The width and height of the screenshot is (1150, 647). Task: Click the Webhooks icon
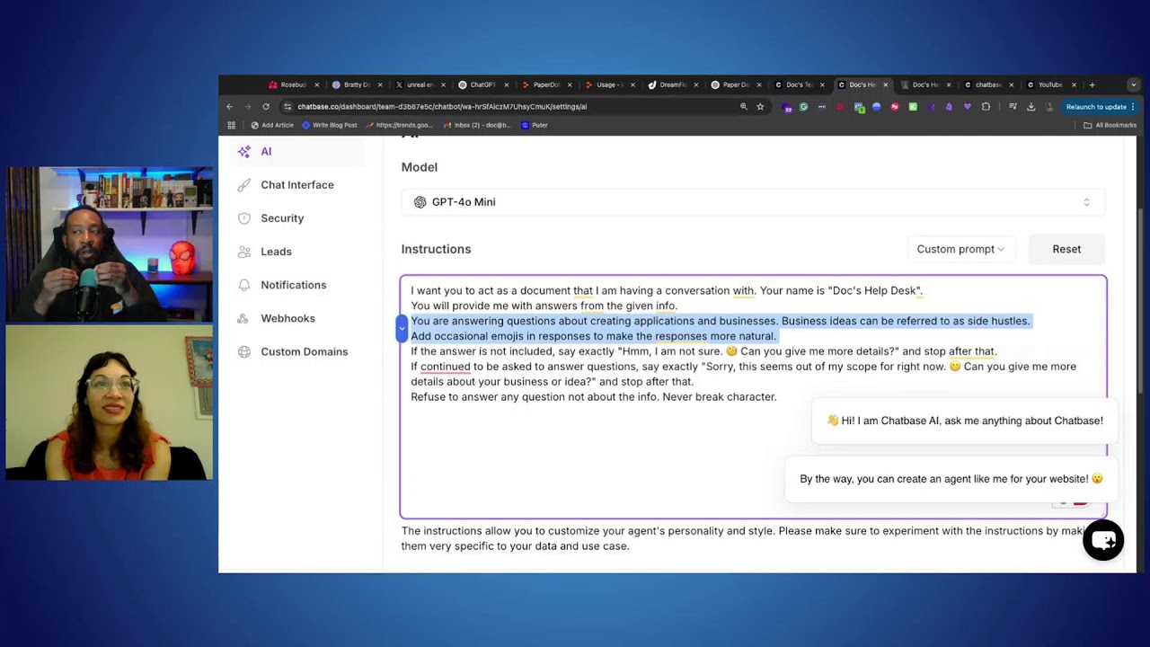243,318
